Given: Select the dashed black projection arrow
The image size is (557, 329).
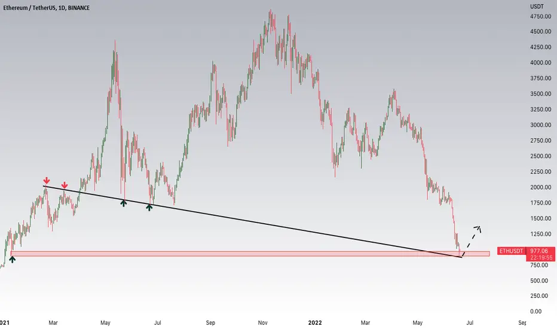Looking at the screenshot, I should click(472, 240).
